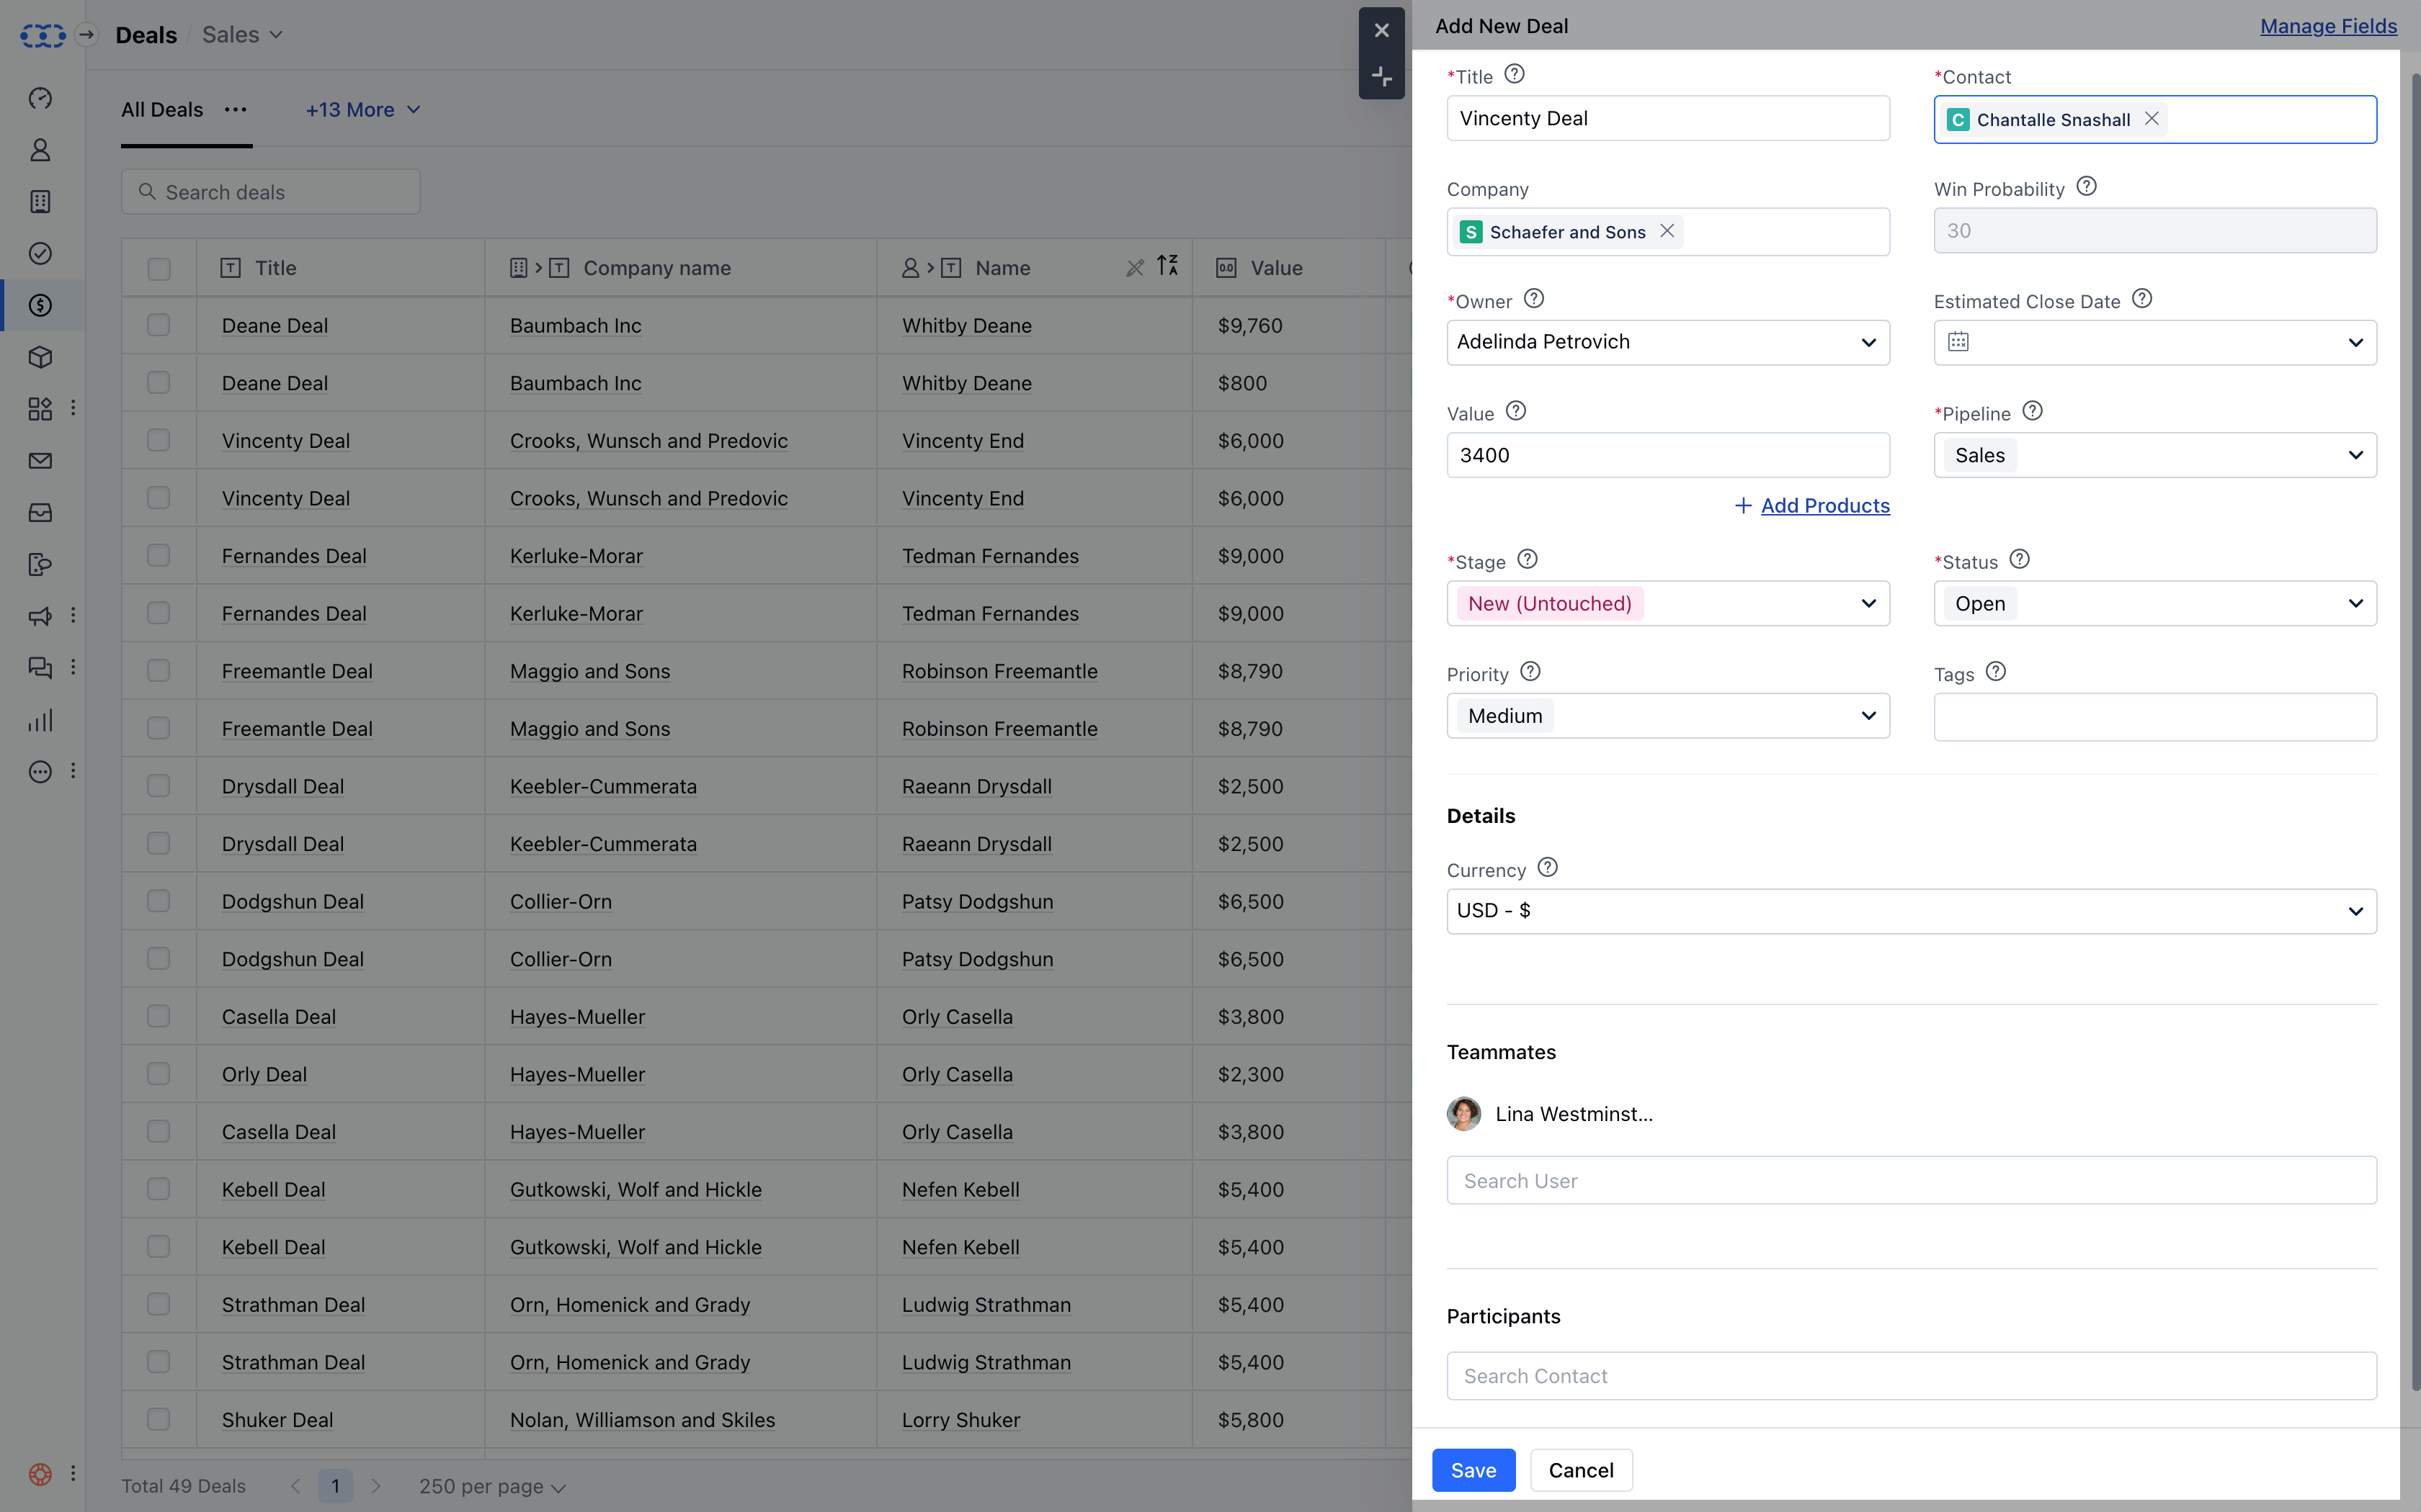Open the email envelope icon in sidebar
The width and height of the screenshot is (2421, 1512).
click(40, 461)
